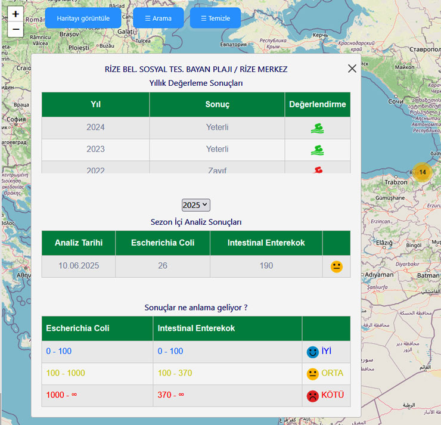The height and width of the screenshot is (425, 441).
Task: Click the red KÖTÜ sad face icon
Action: (x=312, y=396)
